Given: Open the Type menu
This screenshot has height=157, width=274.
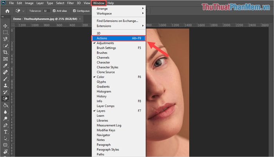Looking at the screenshot, I should tap(50, 3).
